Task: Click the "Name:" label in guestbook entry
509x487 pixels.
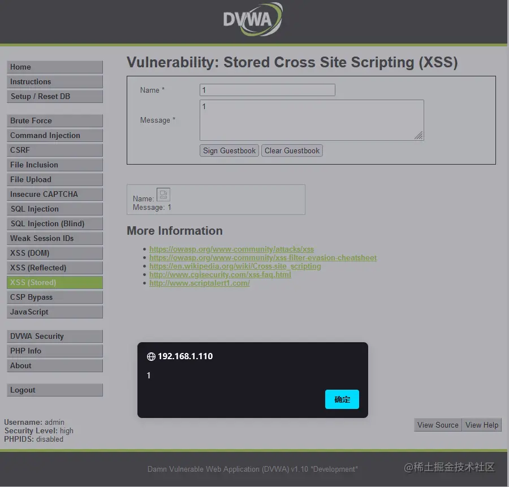Action: click(x=143, y=199)
